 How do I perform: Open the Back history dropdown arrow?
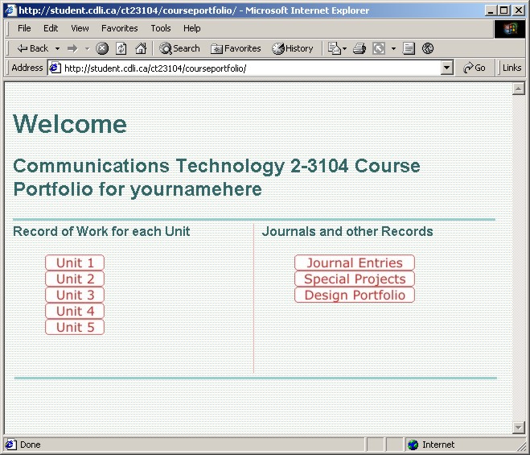pos(57,49)
